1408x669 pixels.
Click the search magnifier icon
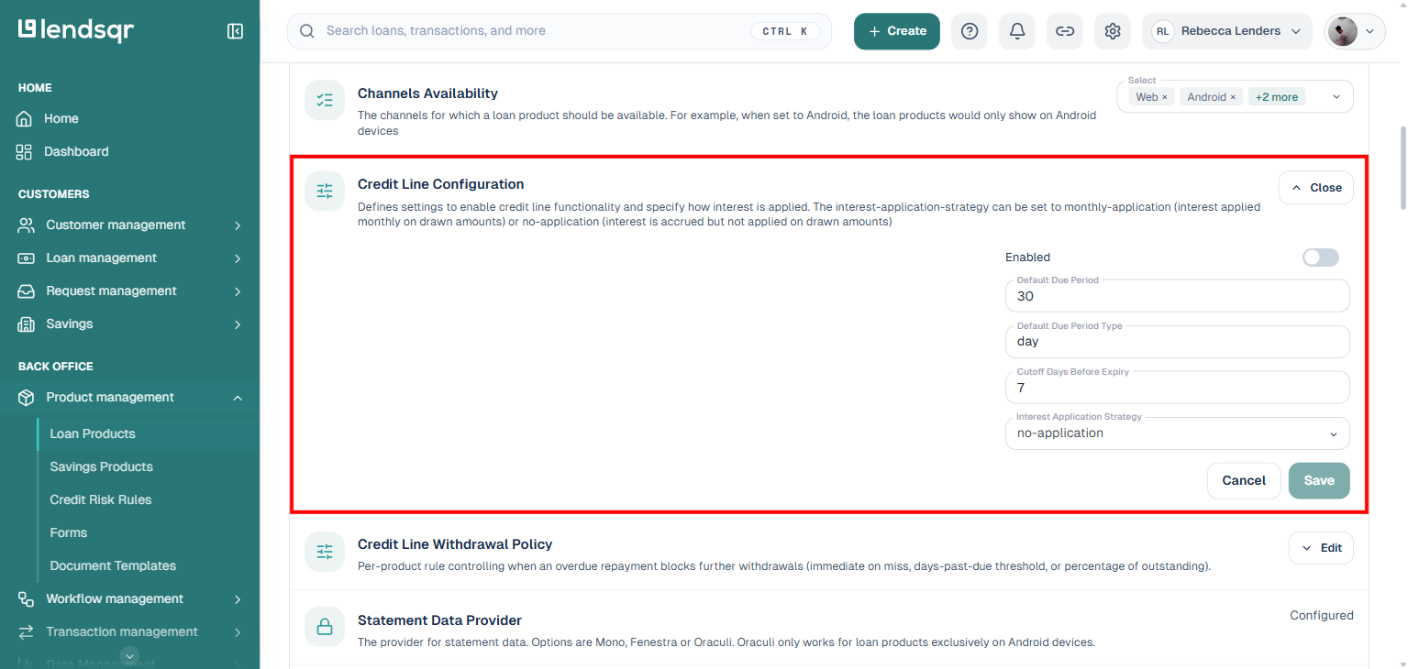pyautogui.click(x=307, y=31)
